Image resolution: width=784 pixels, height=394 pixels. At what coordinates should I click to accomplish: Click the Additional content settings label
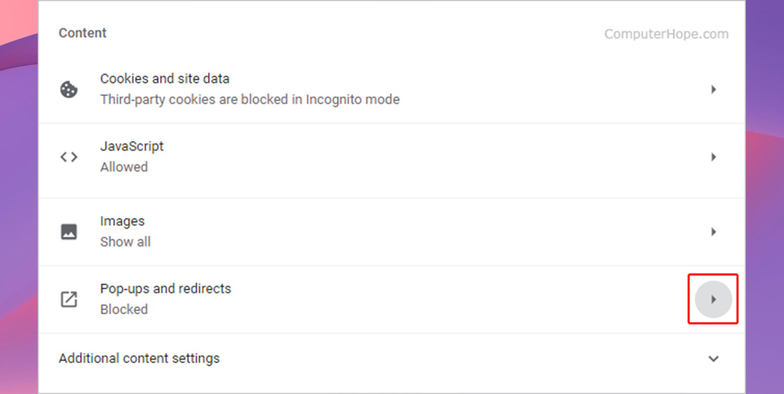click(139, 358)
